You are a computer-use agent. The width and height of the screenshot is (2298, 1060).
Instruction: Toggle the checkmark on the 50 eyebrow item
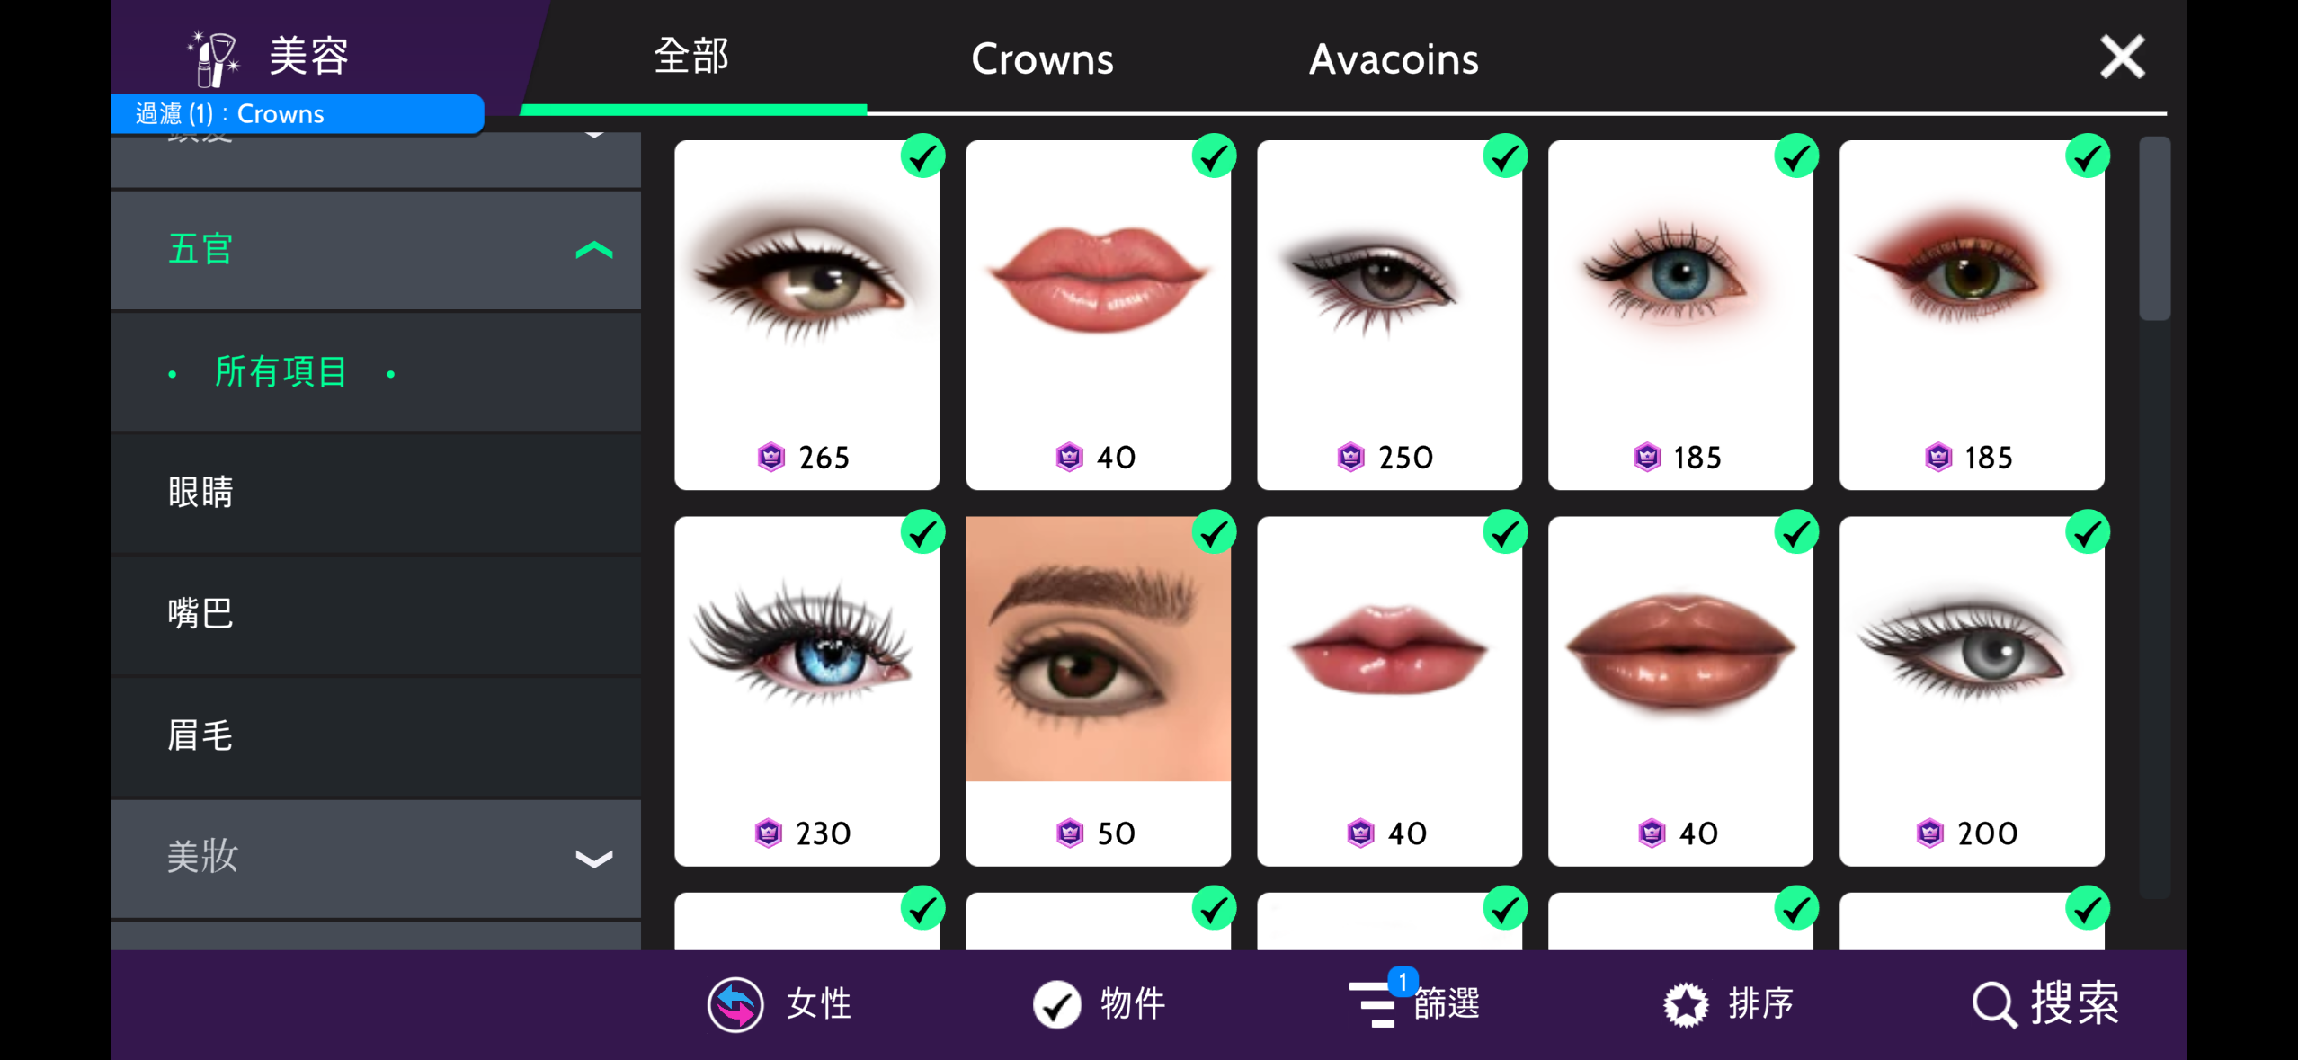1214,533
